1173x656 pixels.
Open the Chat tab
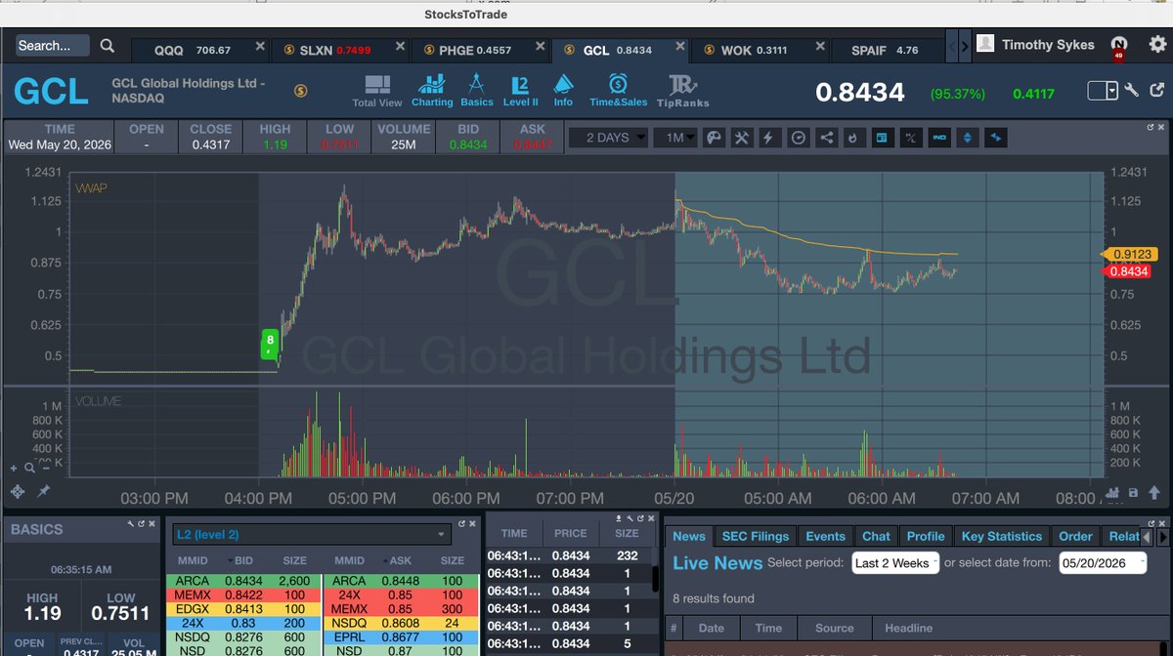pos(876,536)
